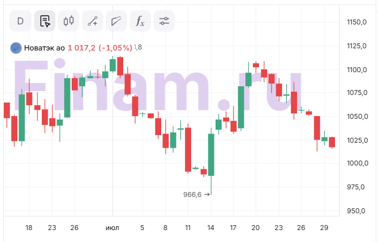
Task: Select the add trend line drawing tool
Action: pos(92,21)
